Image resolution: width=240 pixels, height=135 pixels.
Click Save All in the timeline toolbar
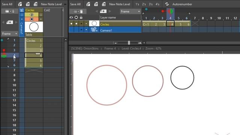point(75,4)
